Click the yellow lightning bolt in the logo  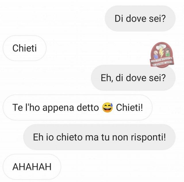(161, 52)
